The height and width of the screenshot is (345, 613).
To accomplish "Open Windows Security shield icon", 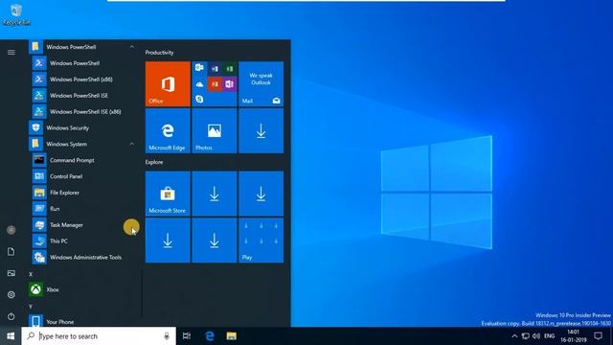I will tap(36, 127).
